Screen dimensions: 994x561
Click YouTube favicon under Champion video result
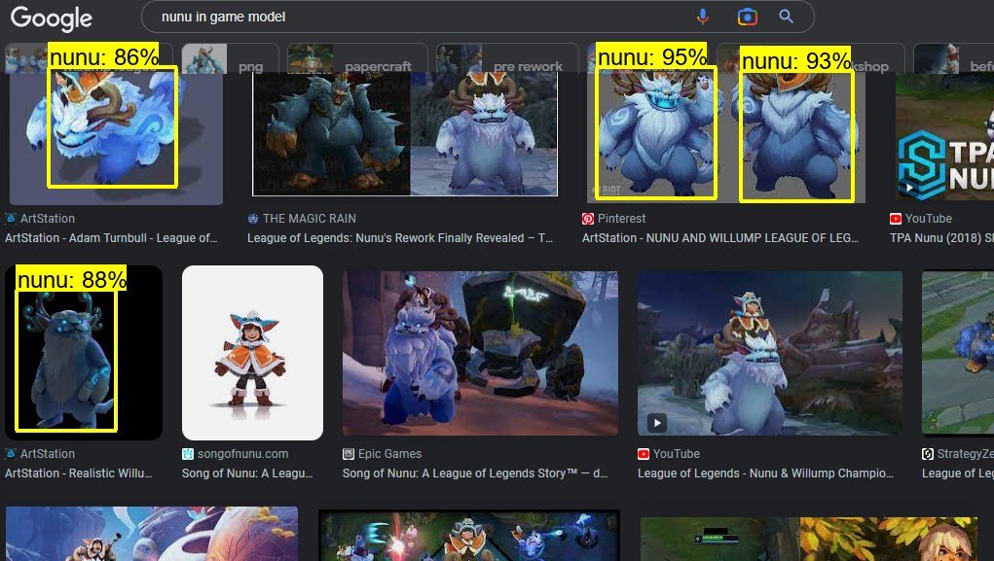644,454
